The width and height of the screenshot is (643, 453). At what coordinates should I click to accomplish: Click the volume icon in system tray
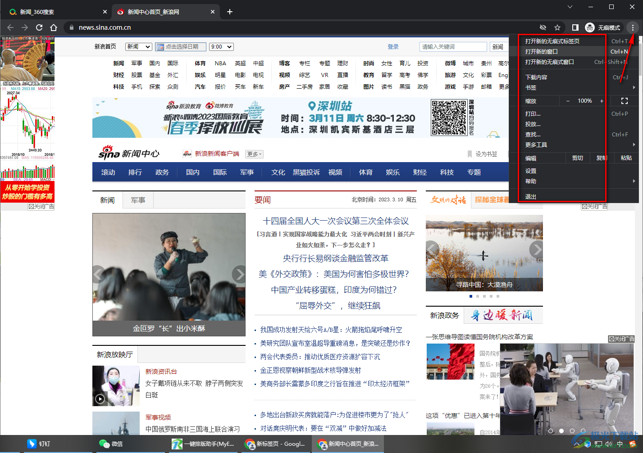point(609,444)
